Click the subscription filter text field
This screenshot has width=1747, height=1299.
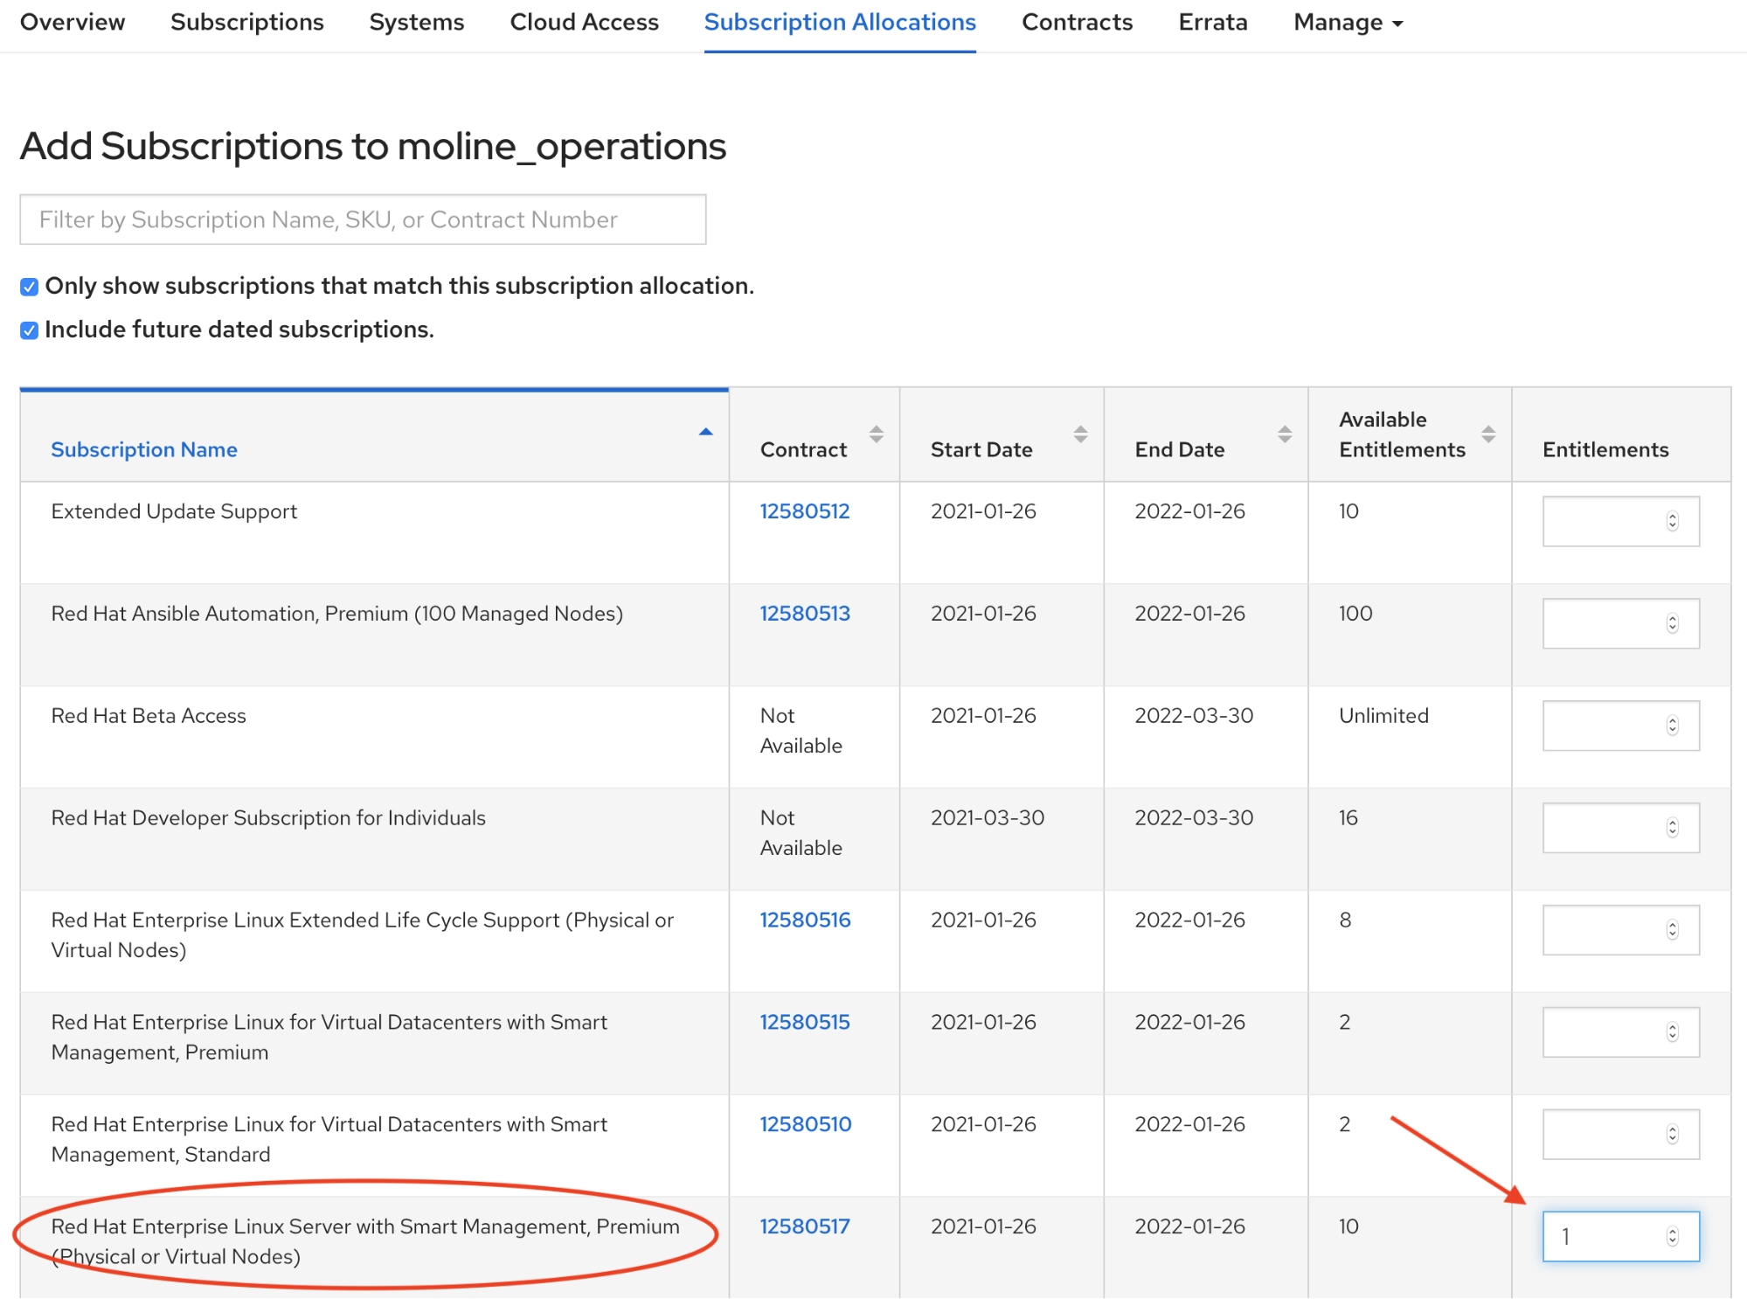(x=363, y=219)
